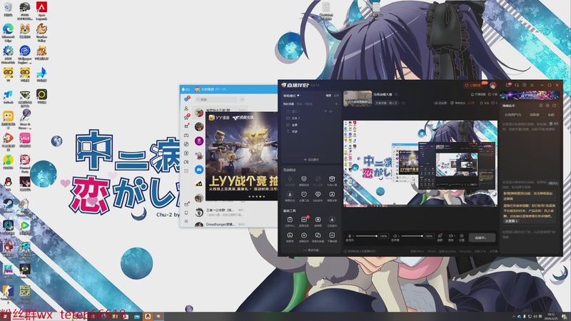Click the 去查看 view button in notice
This screenshot has height=321, width=571.
(x=511, y=221)
